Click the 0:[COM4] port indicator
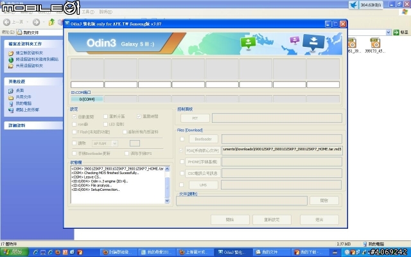The image size is (411, 257). point(87,99)
